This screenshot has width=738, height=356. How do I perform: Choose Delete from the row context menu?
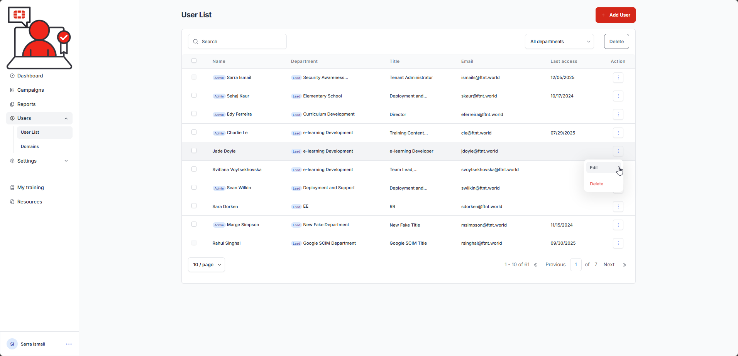pos(604,184)
